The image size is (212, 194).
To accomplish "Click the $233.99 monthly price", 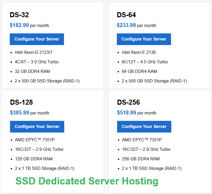I will click(126, 25).
